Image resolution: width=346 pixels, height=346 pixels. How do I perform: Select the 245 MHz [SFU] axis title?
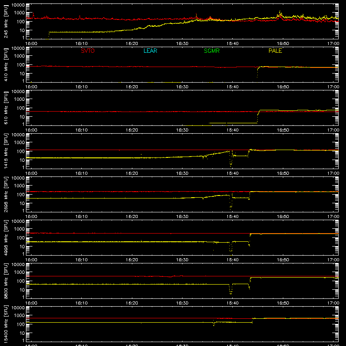click(6, 21)
